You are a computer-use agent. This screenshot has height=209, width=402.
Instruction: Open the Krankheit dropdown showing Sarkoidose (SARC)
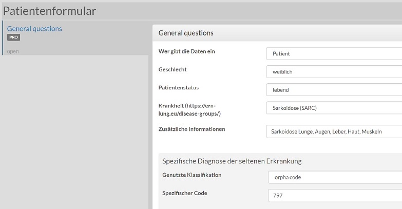334,108
